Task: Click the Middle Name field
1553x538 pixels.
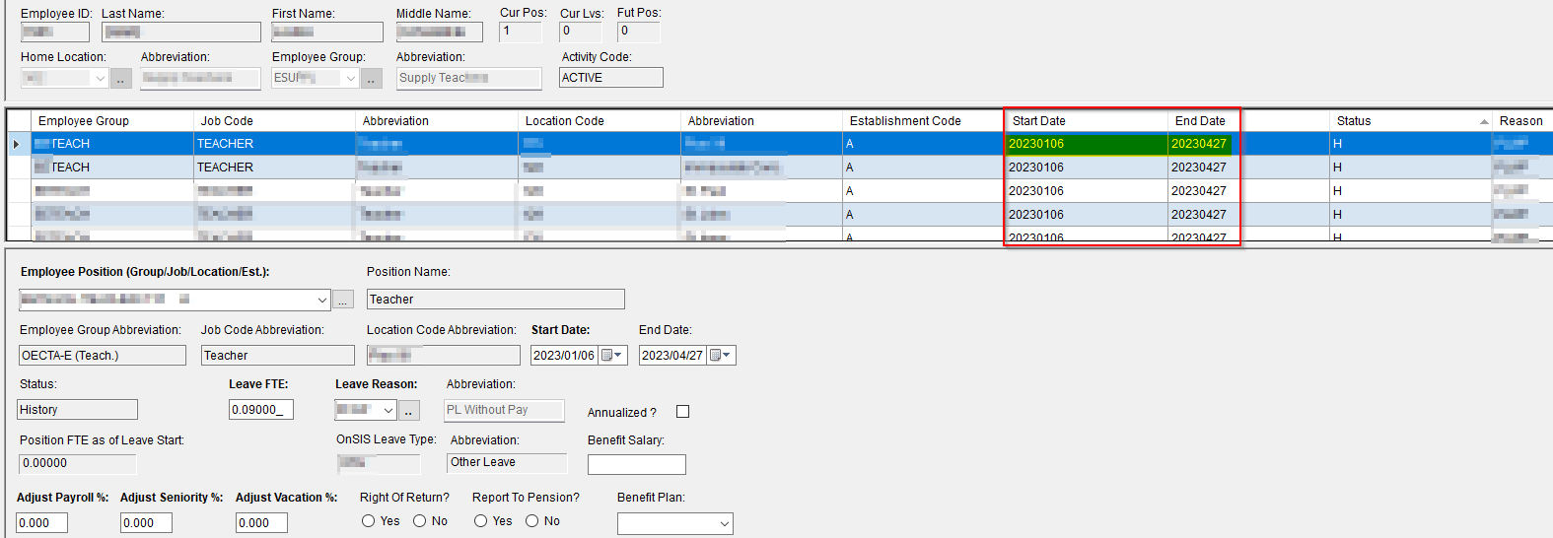Action: [440, 32]
